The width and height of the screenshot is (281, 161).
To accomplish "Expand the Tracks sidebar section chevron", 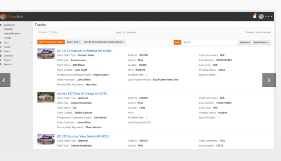I will [x=31, y=47].
